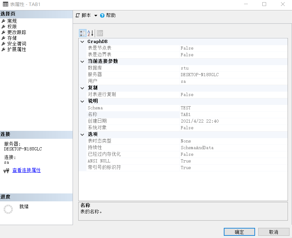Image resolution: width=292 pixels, height=238 pixels.
Task: Collapse the 选项 category
Action: pyautogui.click(x=82, y=134)
